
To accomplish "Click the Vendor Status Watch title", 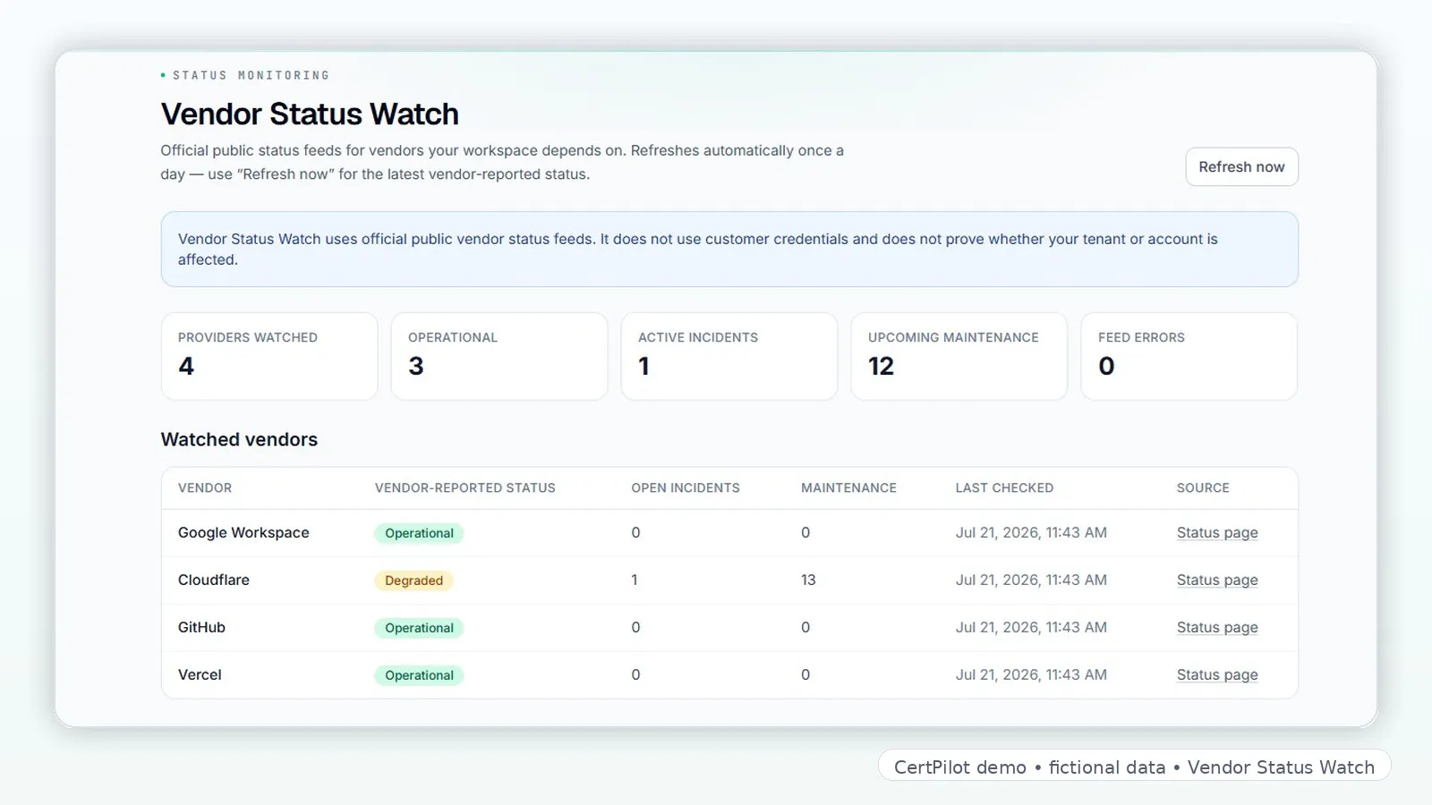I will click(310, 114).
